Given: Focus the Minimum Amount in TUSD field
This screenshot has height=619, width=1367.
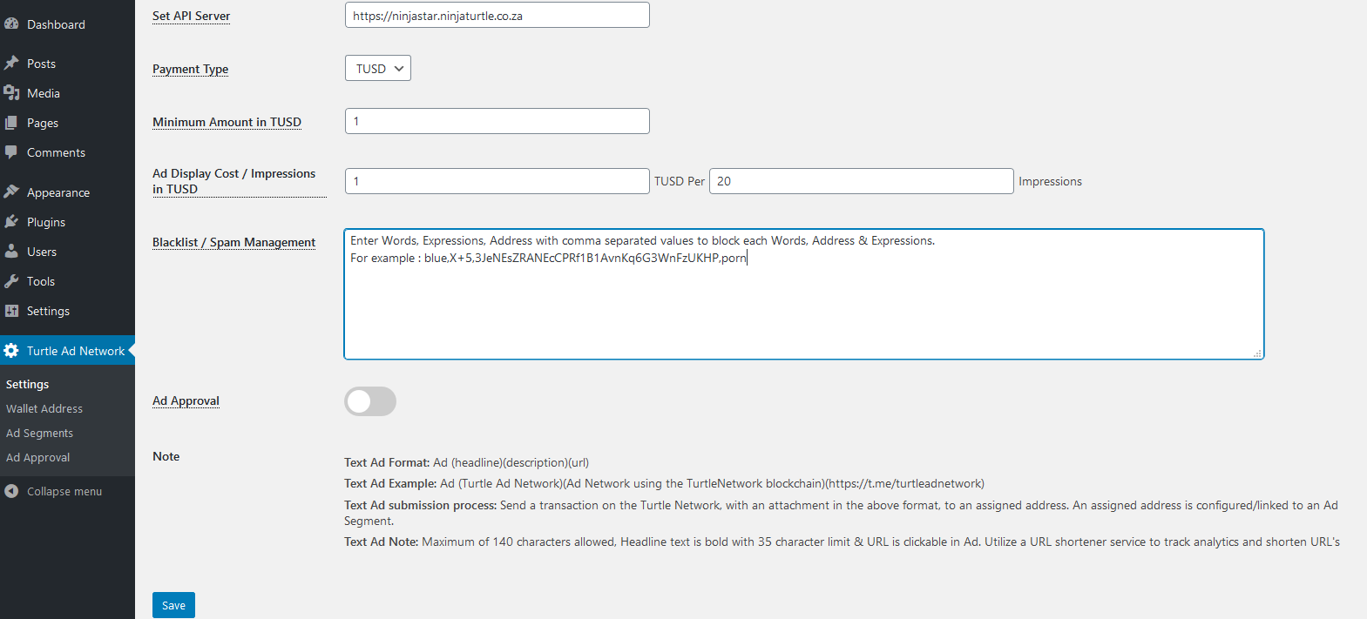Looking at the screenshot, I should (497, 121).
